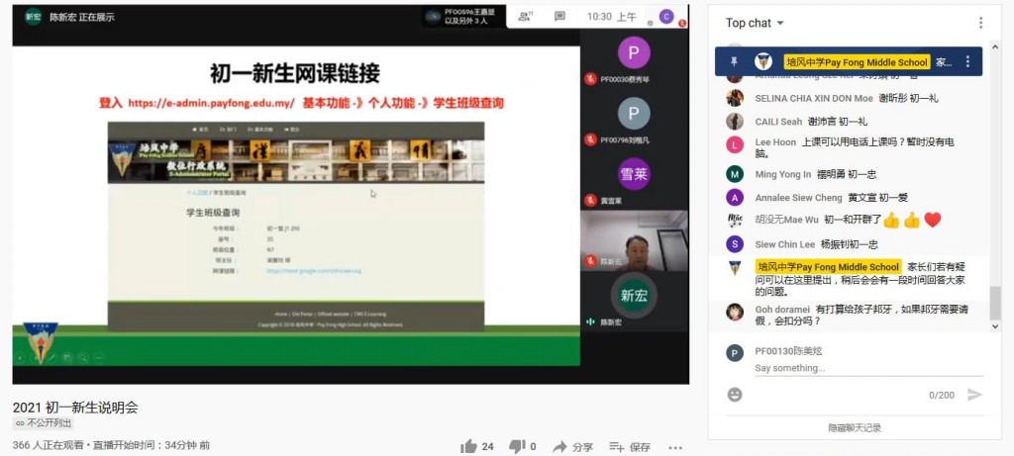
Task: Click 胡没无Mae Wu's avatar
Action: coord(735,221)
